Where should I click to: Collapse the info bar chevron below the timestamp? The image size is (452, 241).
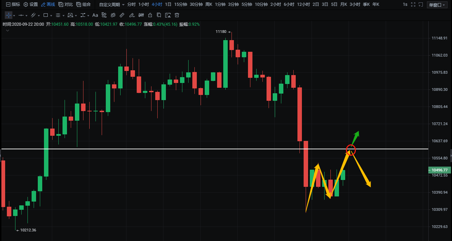coord(8,31)
